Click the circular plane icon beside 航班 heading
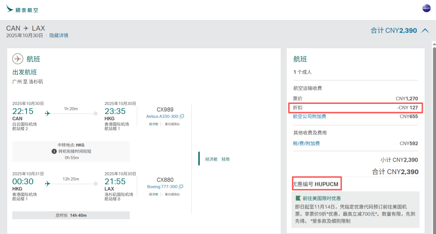The image size is (436, 234). [18, 59]
